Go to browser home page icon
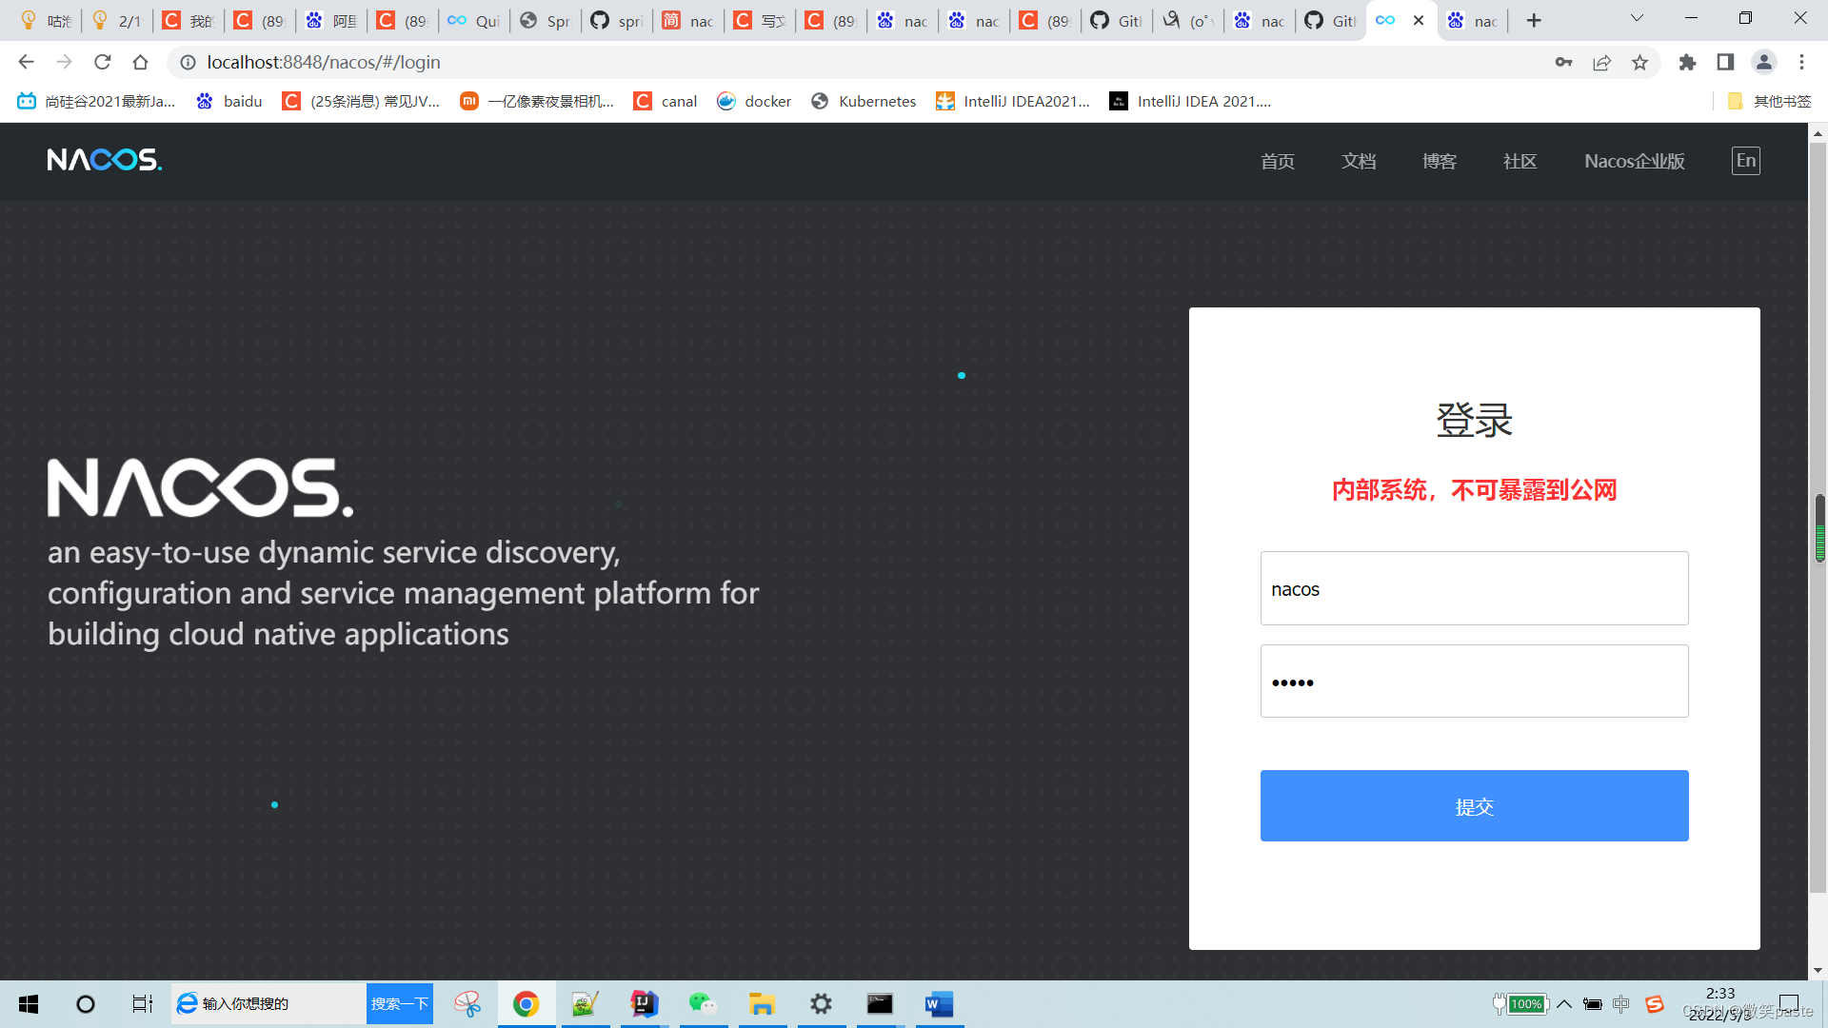 (140, 62)
